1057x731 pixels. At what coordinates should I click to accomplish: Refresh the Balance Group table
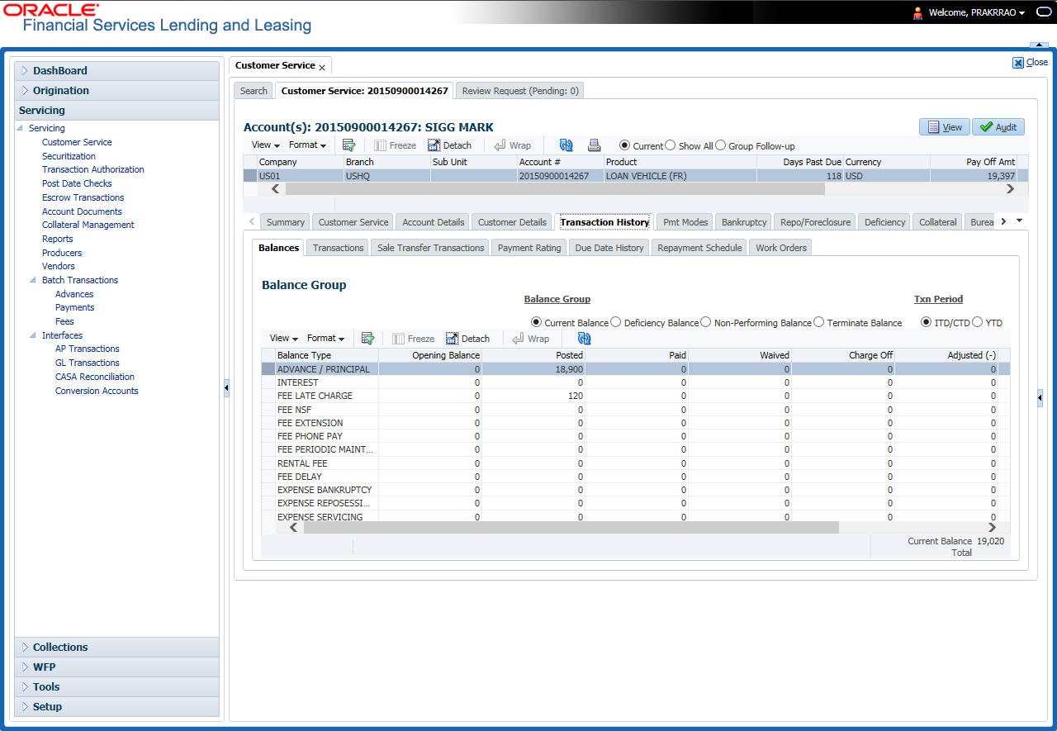click(585, 339)
